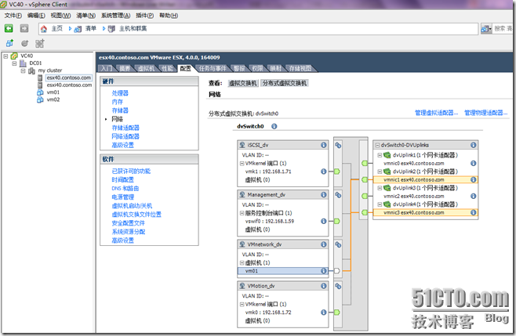Image resolution: width=516 pixels, height=336 pixels.
Task: Collapse 虚拟机 (1) under VMnetwork_dv
Action: click(242, 262)
